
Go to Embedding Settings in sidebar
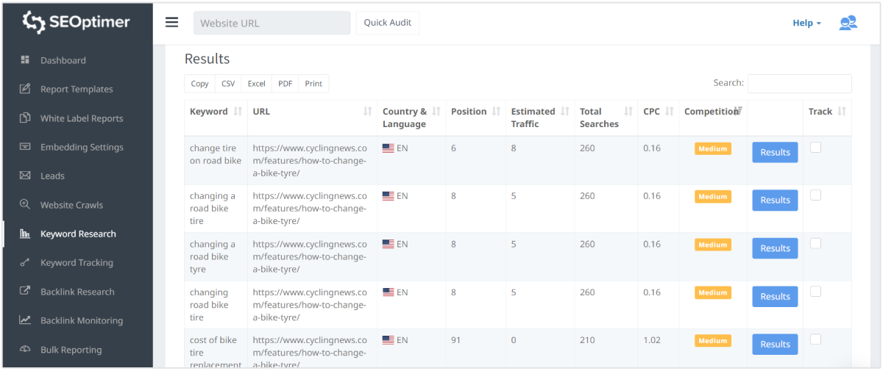click(x=82, y=147)
